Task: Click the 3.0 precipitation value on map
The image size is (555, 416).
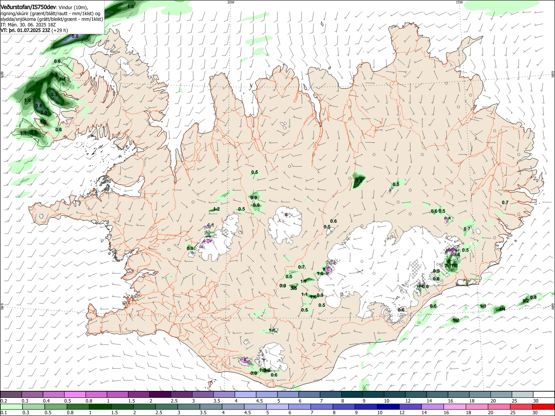Action: [x=359, y=180]
